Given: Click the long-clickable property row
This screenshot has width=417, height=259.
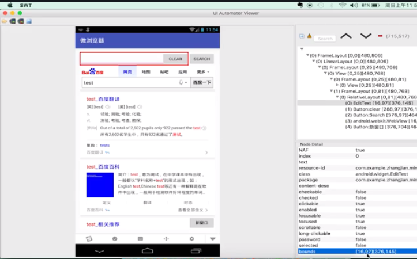Looking at the screenshot, I should (x=358, y=234).
